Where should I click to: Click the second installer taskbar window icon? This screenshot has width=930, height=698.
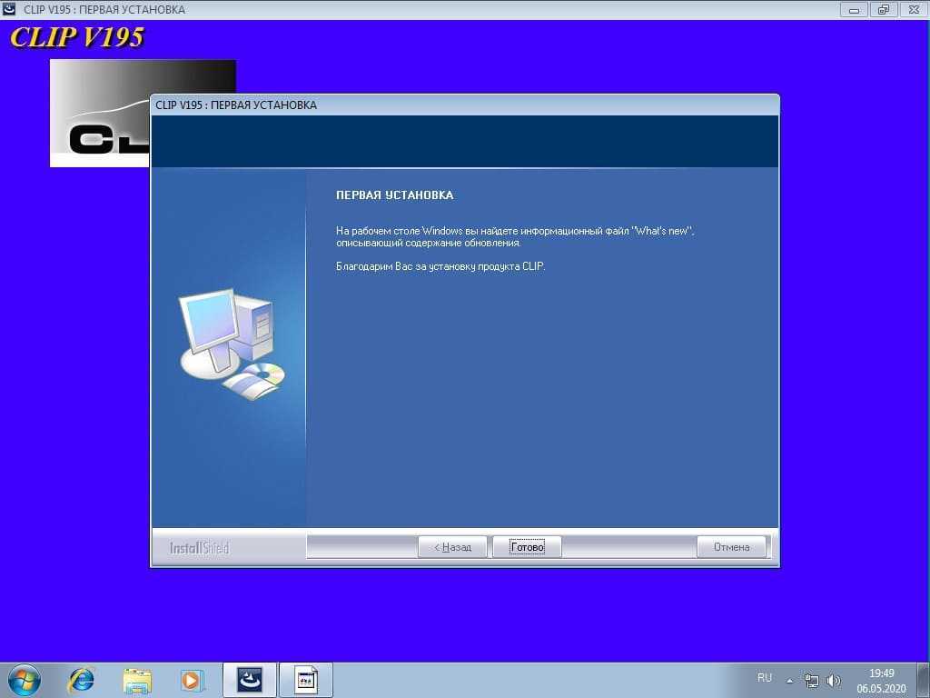click(306, 680)
